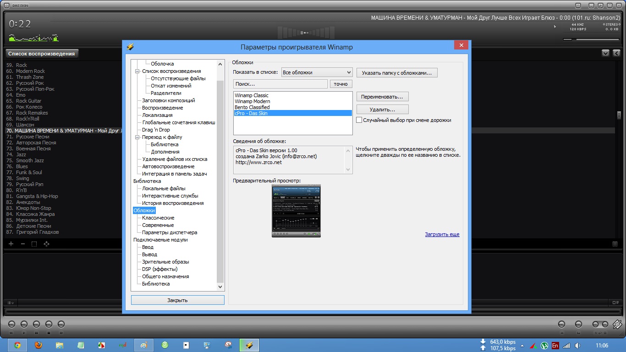Open the 'Загрузить еще' link
The image size is (626, 352).
click(x=442, y=234)
